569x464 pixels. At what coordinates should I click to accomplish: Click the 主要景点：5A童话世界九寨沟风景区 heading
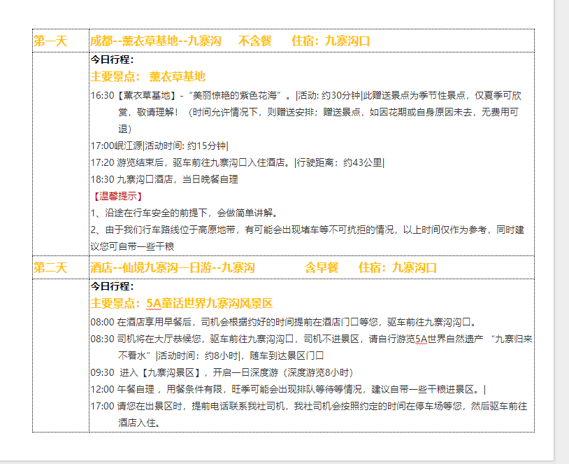click(181, 303)
